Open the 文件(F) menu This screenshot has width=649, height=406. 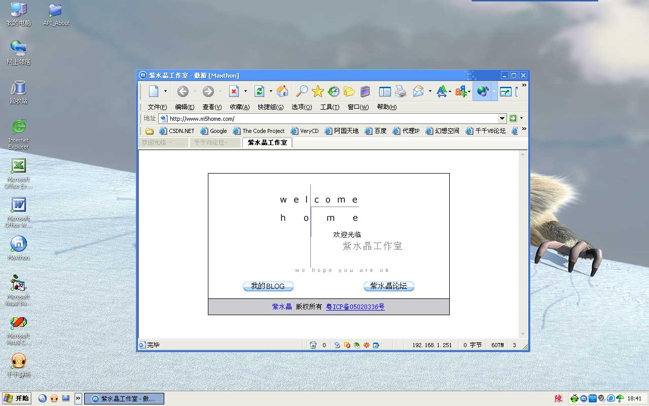[157, 107]
